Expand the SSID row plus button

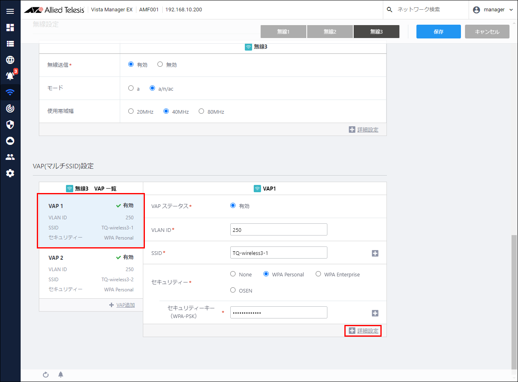(x=375, y=253)
